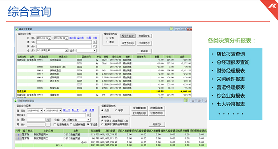The image size is (278, 149).
Task: Click the 一周 link in 综合进销存查询 window
Action: (x=85, y=110)
